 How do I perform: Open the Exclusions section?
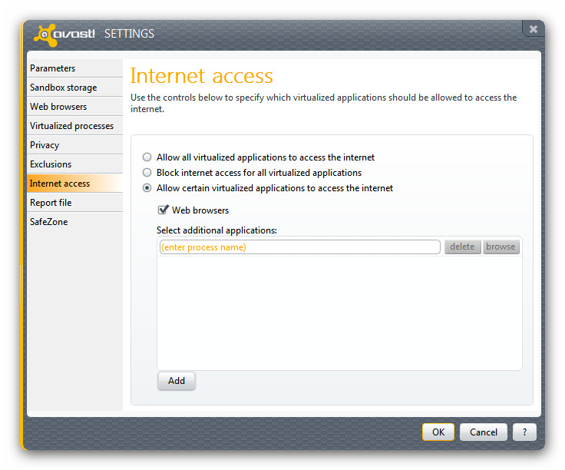click(x=51, y=164)
